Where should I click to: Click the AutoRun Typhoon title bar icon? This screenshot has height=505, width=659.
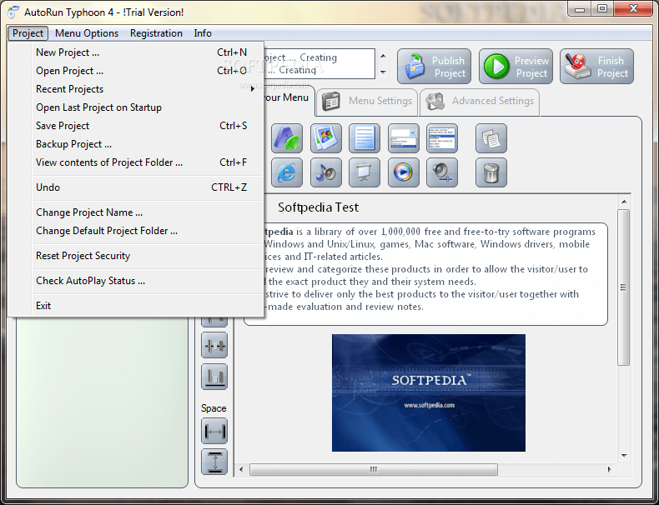tap(13, 12)
